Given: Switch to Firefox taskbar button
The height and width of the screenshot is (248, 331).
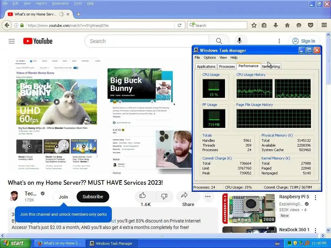Looking at the screenshot, I should point(60,243).
